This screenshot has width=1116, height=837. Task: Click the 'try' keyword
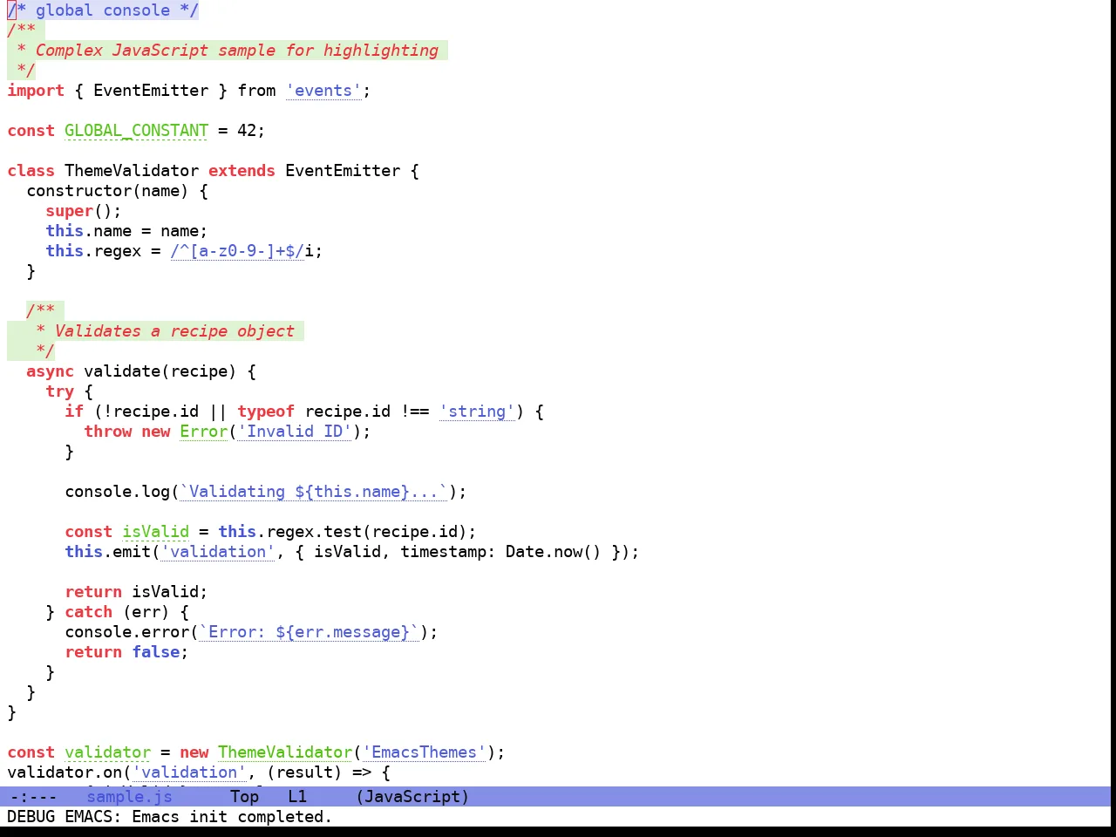59,391
